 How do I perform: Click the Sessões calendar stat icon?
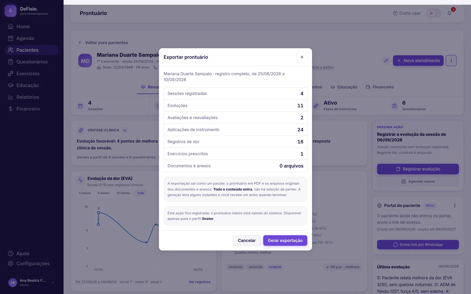click(x=80, y=106)
